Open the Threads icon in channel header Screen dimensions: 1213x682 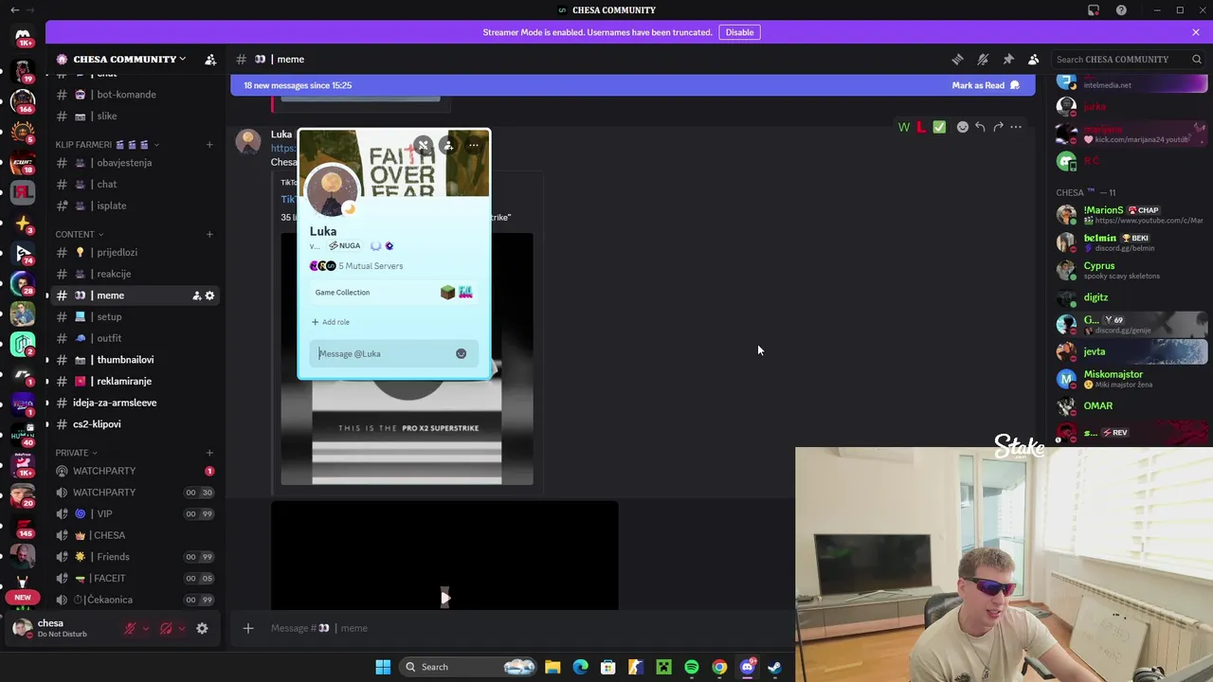coord(957,59)
